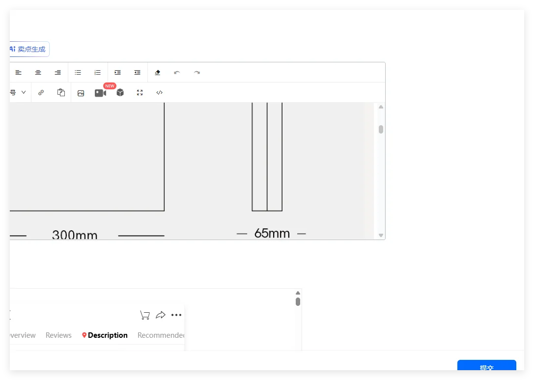Open the Recommended tab in preview
534x380 pixels.
(161, 335)
